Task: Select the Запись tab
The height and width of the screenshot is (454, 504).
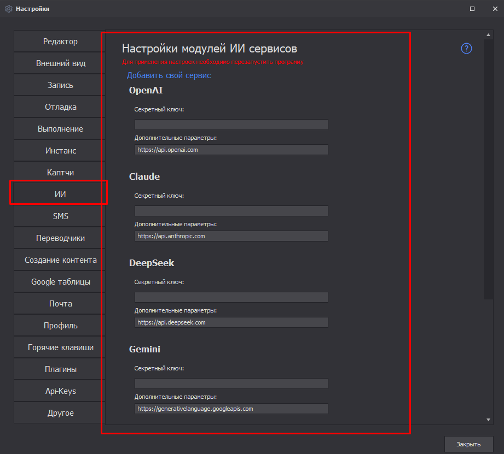Action: pos(60,85)
